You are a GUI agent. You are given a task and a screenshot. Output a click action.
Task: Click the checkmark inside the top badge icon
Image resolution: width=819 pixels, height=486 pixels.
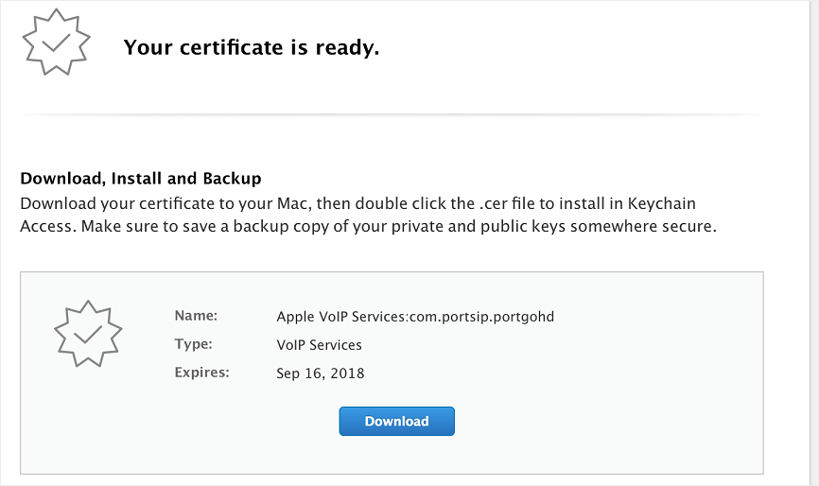[56, 43]
